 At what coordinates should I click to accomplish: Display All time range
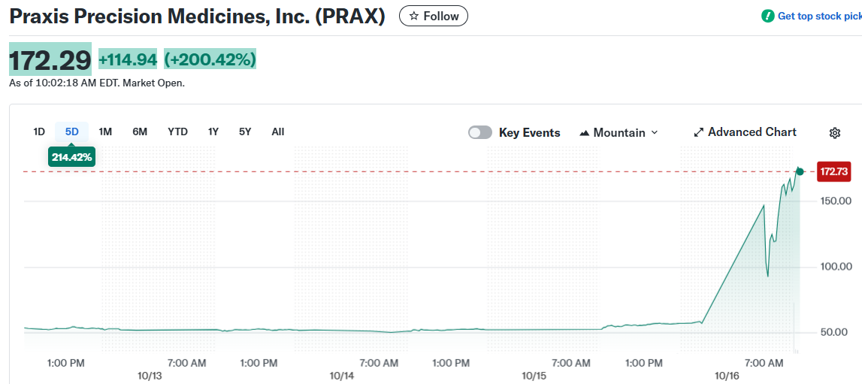tap(278, 132)
